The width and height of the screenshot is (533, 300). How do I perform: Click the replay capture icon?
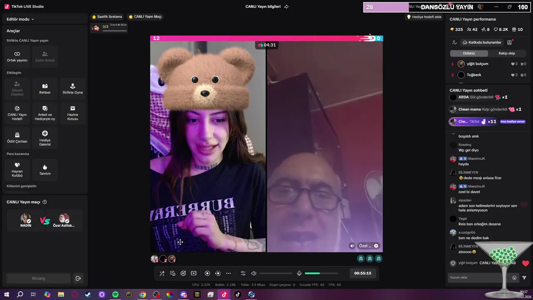[218, 273]
